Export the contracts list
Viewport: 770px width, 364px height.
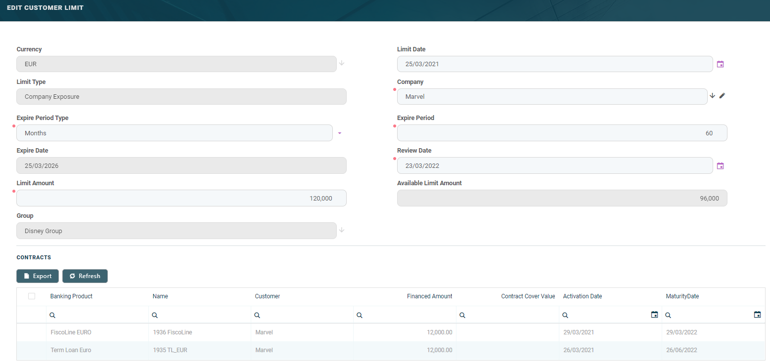pos(38,276)
